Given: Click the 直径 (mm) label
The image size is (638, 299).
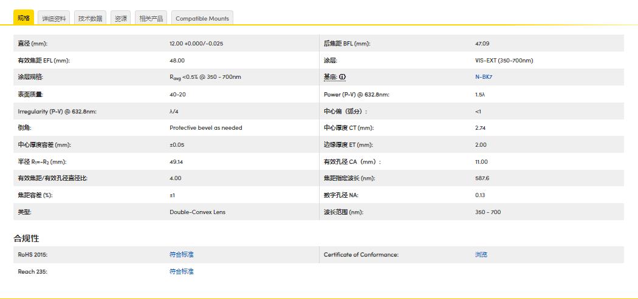Looking at the screenshot, I should [x=33, y=44].
